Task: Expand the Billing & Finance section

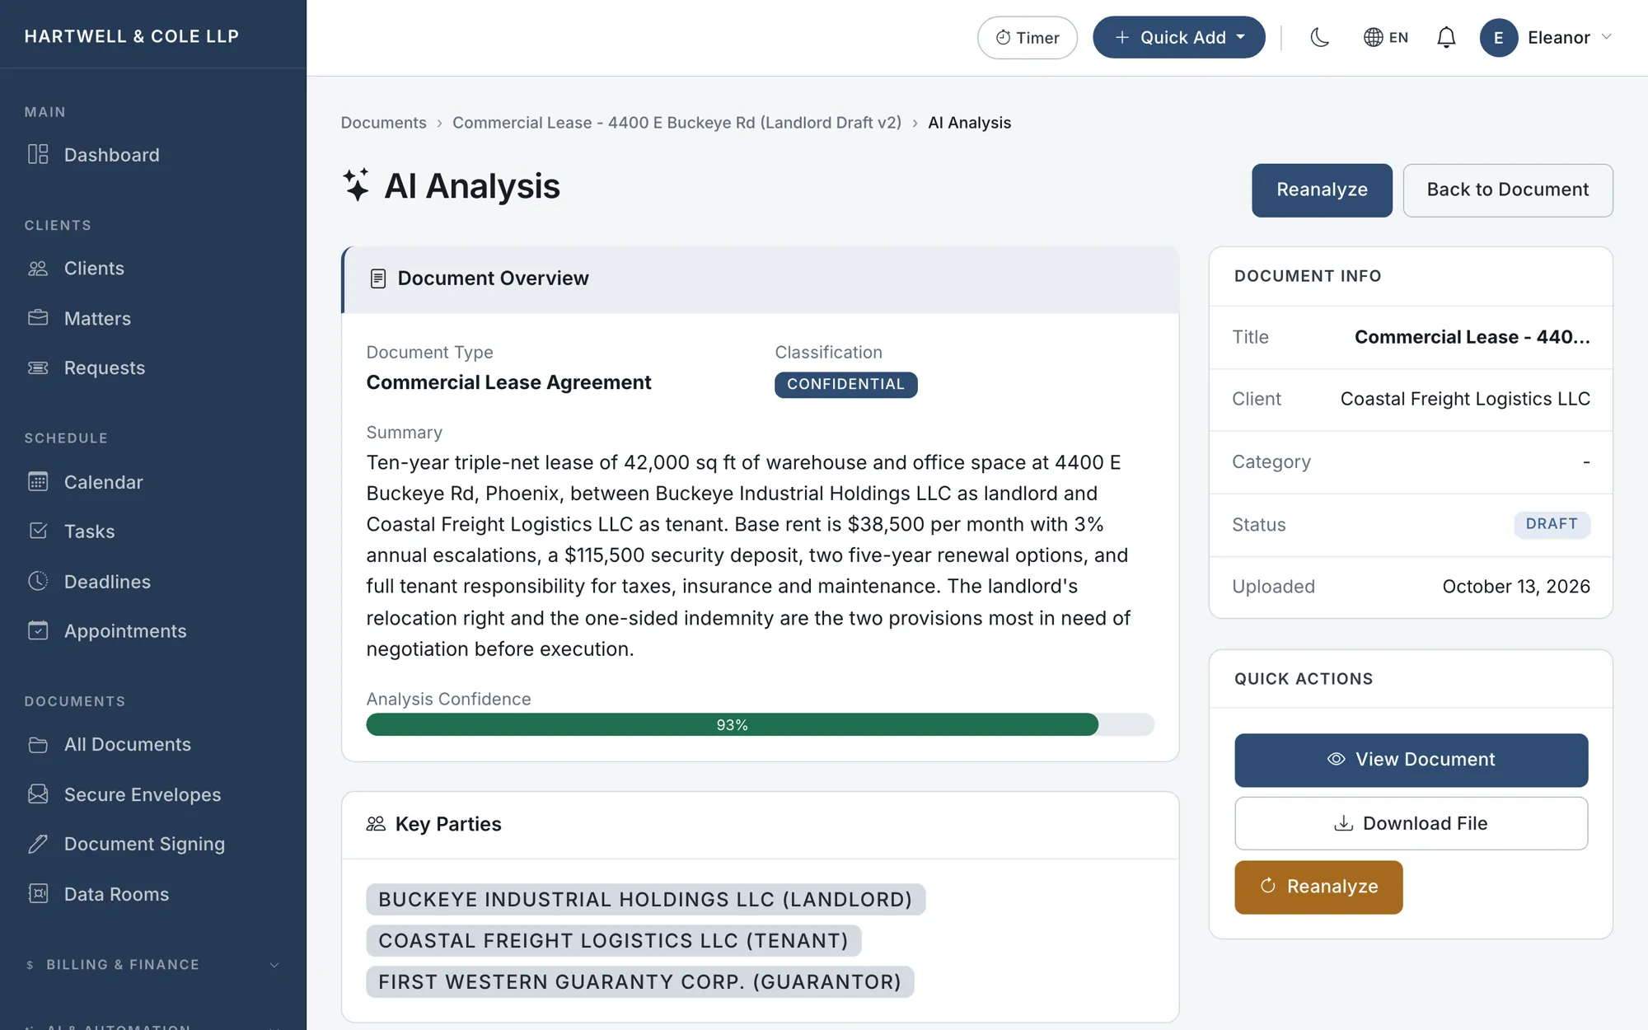Action: (153, 964)
